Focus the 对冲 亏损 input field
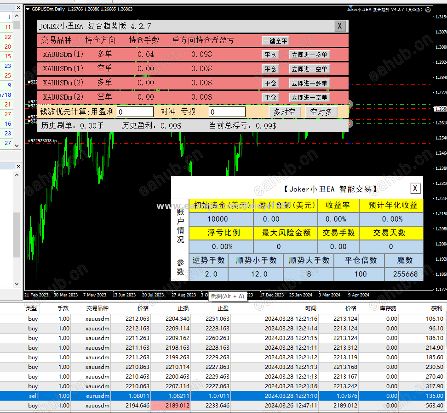The width and height of the screenshot is (447, 413). (227, 112)
